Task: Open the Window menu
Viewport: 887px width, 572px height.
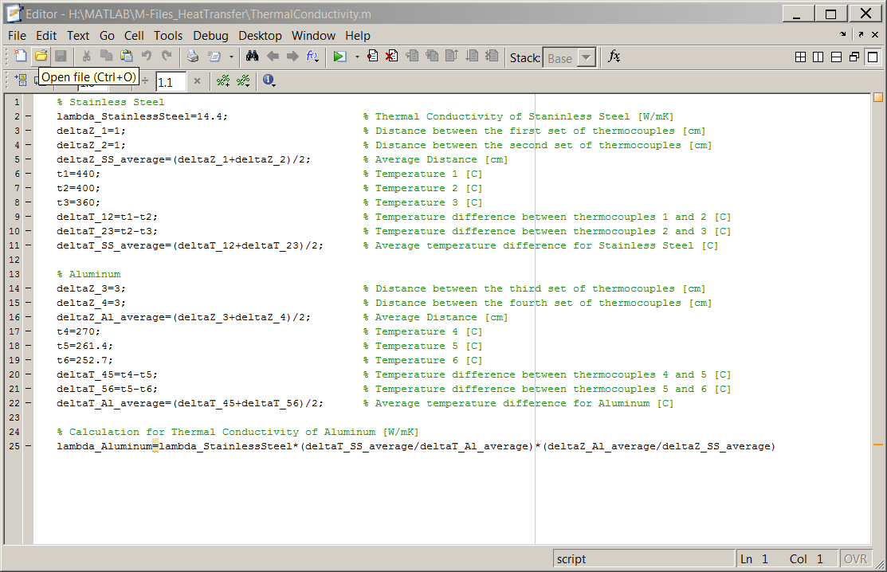Action: (313, 36)
